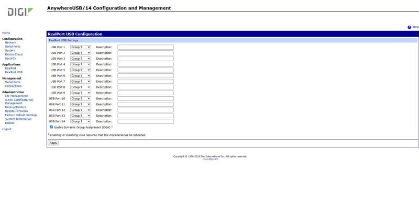The width and height of the screenshot is (419, 205).
Task: Open the group dropdown for USB Port 7
Action: click(81, 82)
